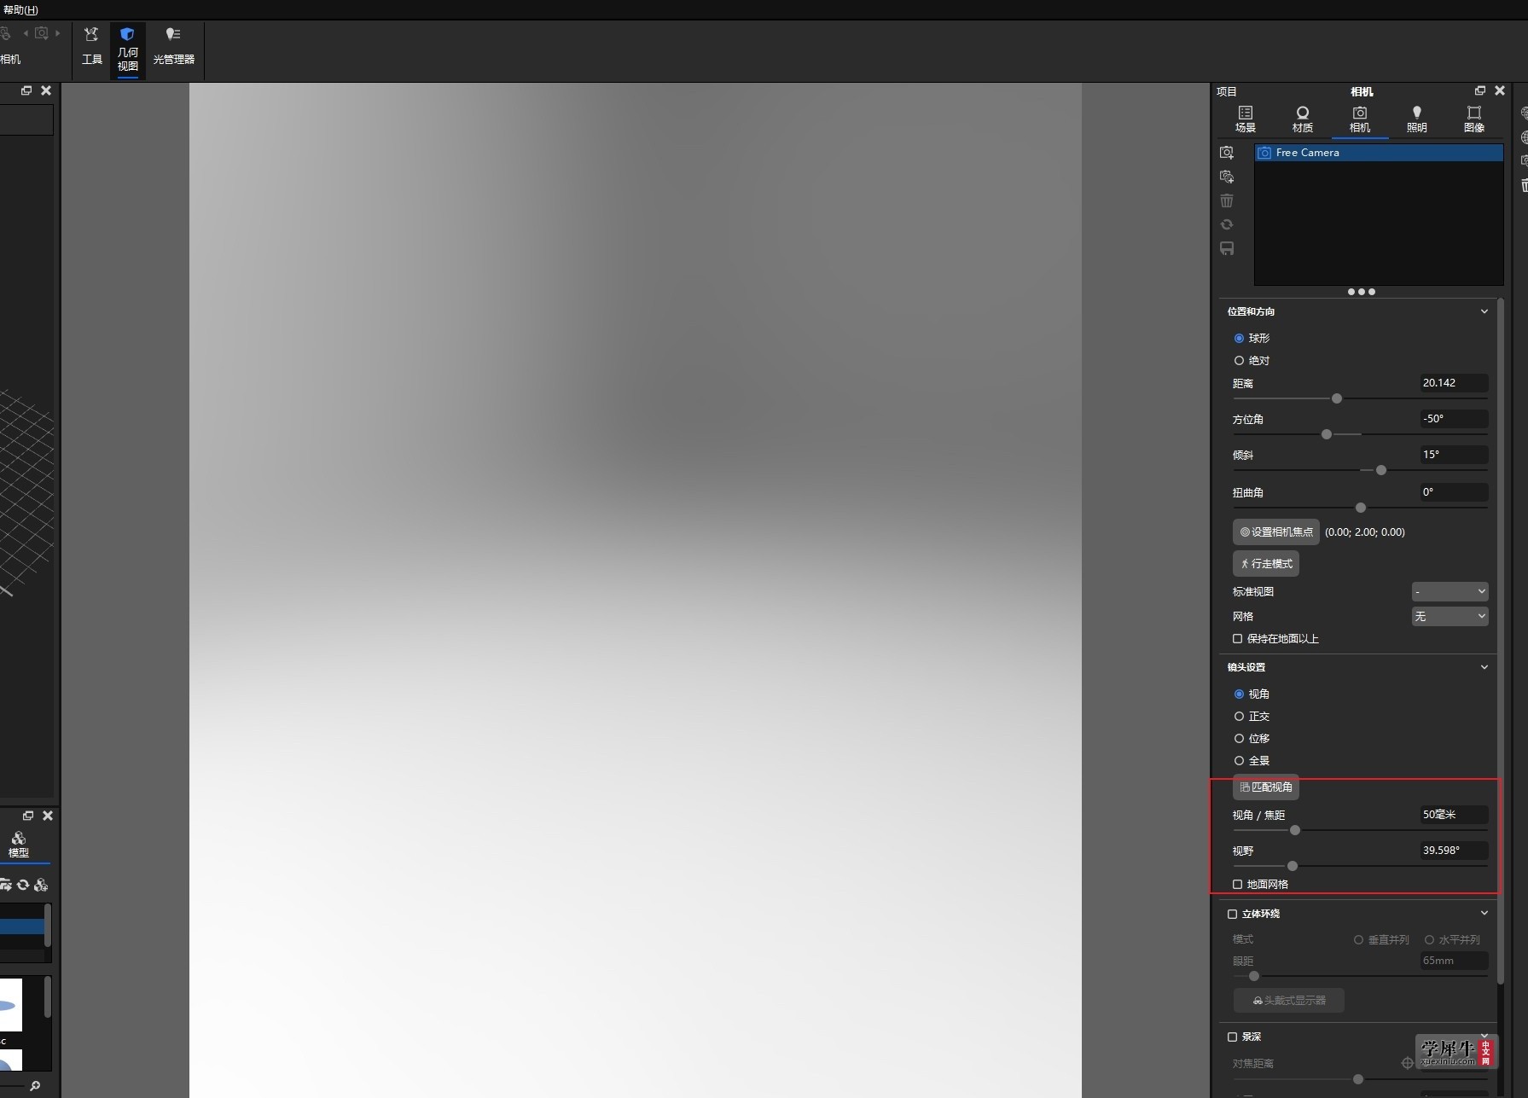Select the 相机 camera tab
Viewport: 1528px width, 1098px height.
click(x=1360, y=119)
